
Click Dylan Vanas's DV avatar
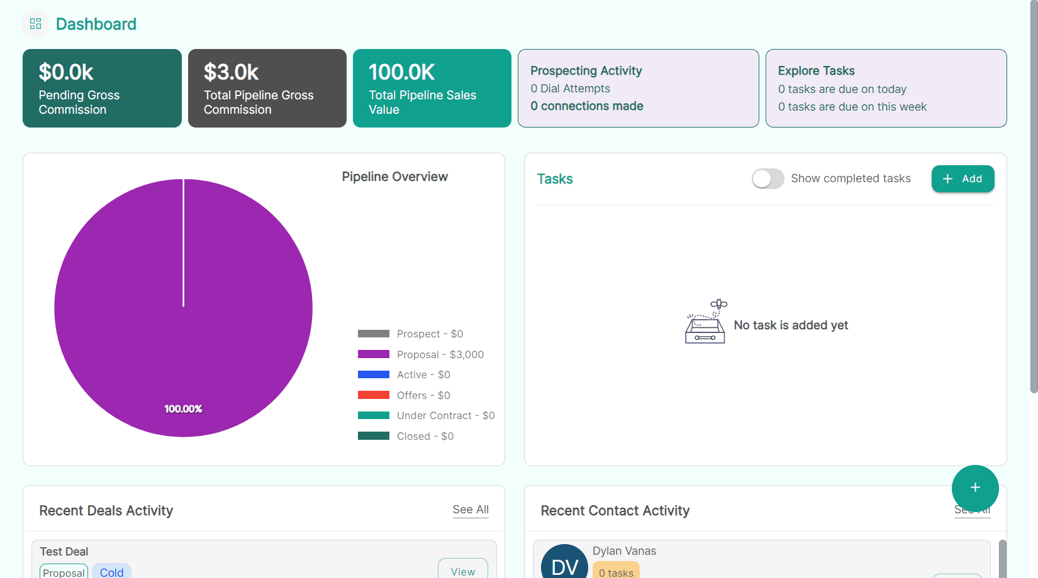564,565
